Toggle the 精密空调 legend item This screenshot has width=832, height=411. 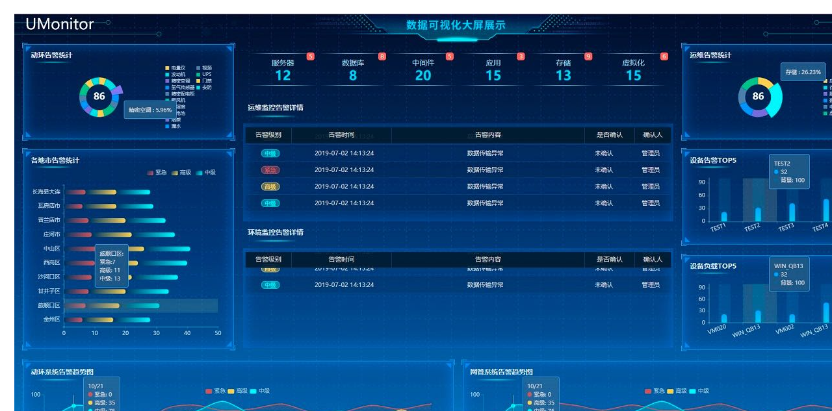tap(177, 81)
